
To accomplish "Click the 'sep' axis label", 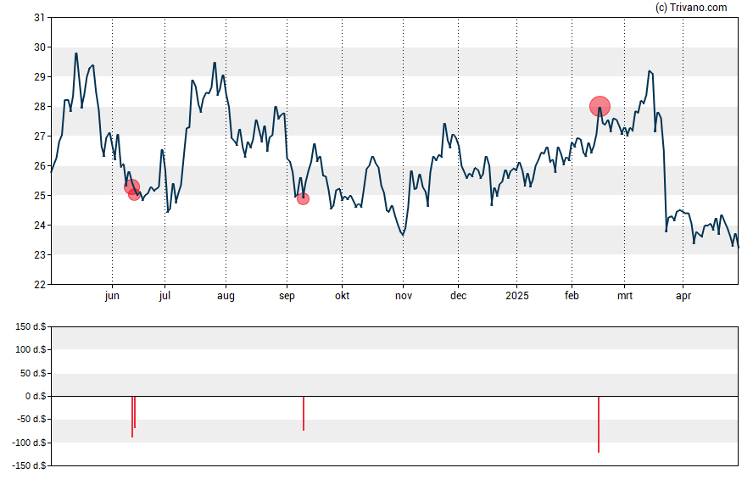I will (x=287, y=296).
